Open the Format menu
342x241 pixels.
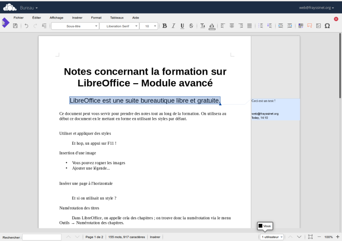click(96, 18)
